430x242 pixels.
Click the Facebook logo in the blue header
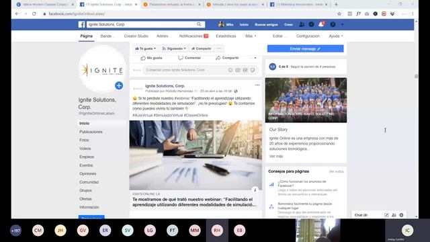coord(82,24)
